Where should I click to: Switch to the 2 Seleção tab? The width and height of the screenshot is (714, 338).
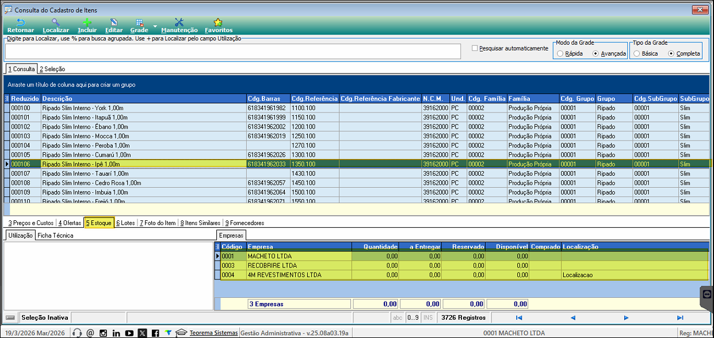[52, 69]
